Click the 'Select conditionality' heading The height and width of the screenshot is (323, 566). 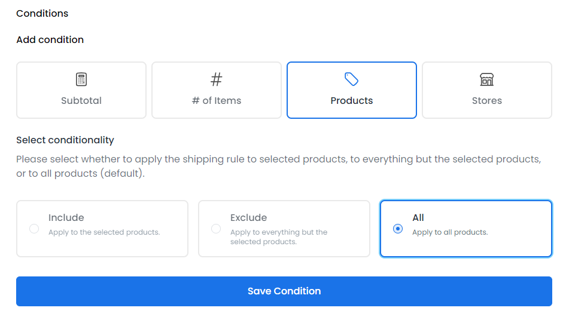click(65, 140)
